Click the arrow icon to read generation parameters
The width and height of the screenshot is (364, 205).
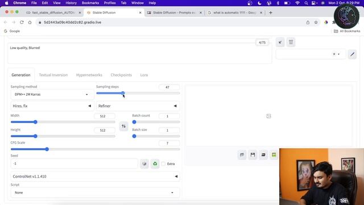click(x=280, y=42)
